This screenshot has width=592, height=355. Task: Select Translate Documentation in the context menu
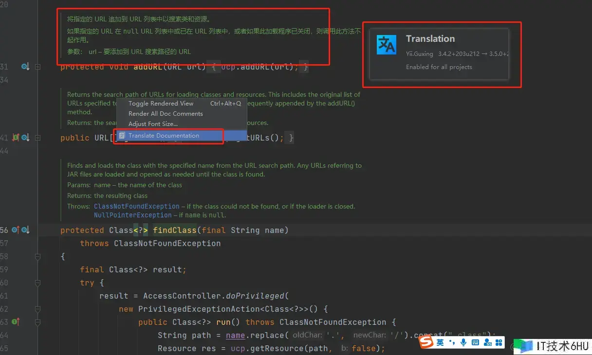[x=164, y=136]
